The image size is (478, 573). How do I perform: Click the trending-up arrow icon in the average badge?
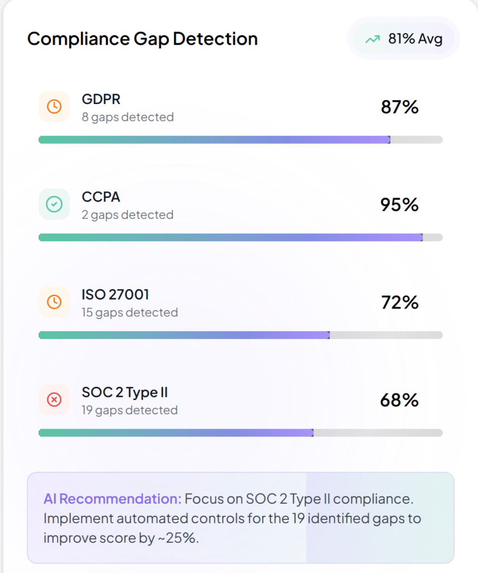pos(372,39)
